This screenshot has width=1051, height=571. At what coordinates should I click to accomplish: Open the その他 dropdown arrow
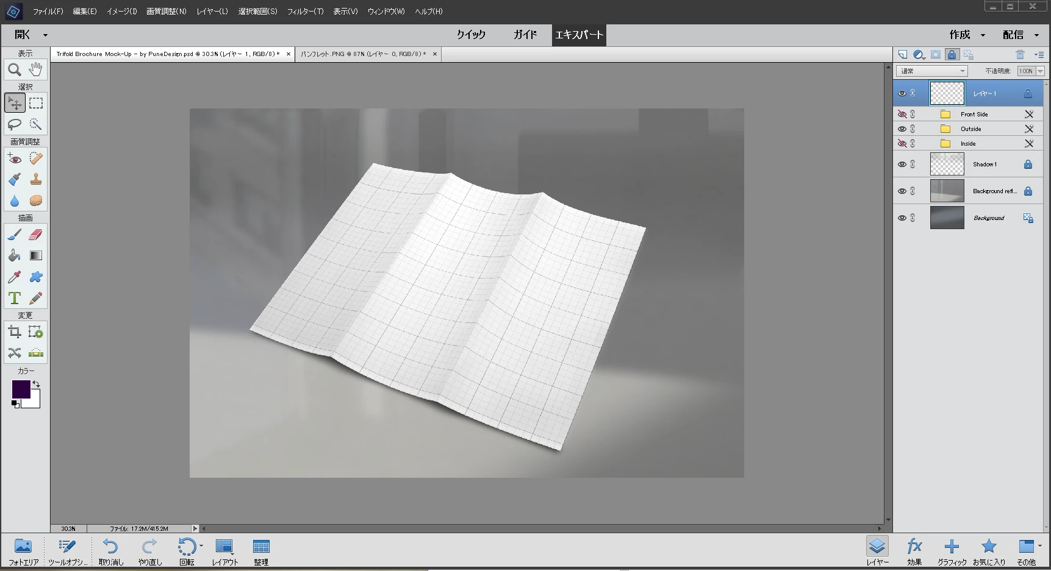1039,545
